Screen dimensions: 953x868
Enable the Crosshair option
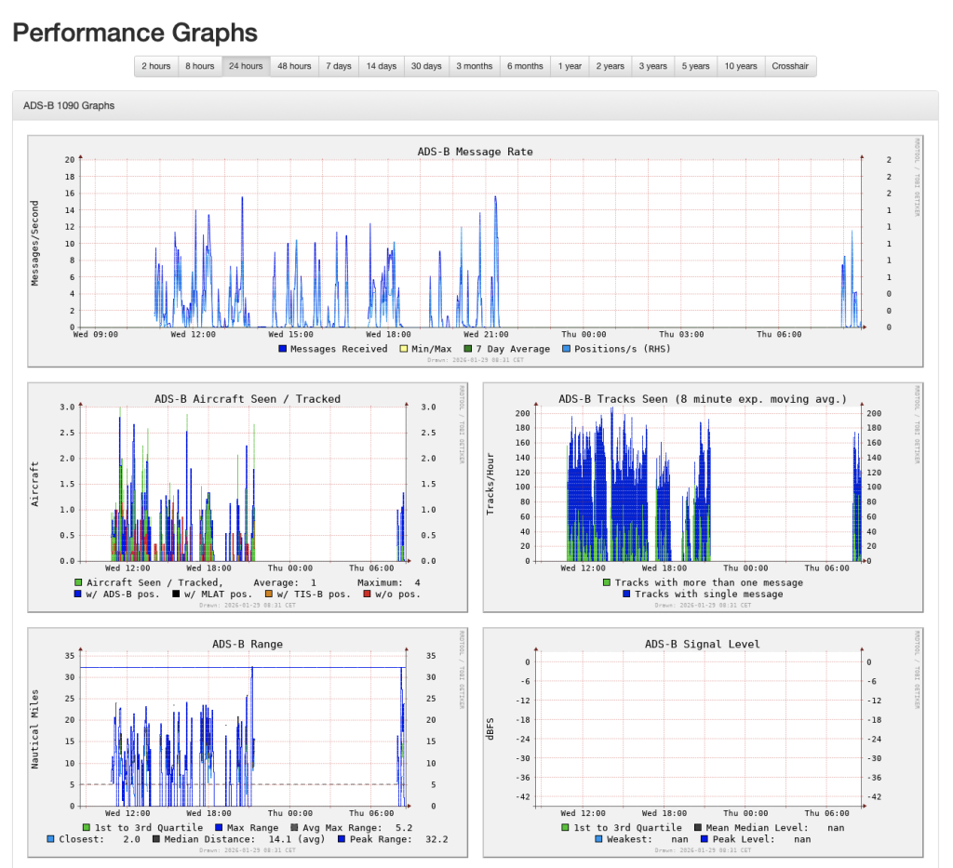790,65
